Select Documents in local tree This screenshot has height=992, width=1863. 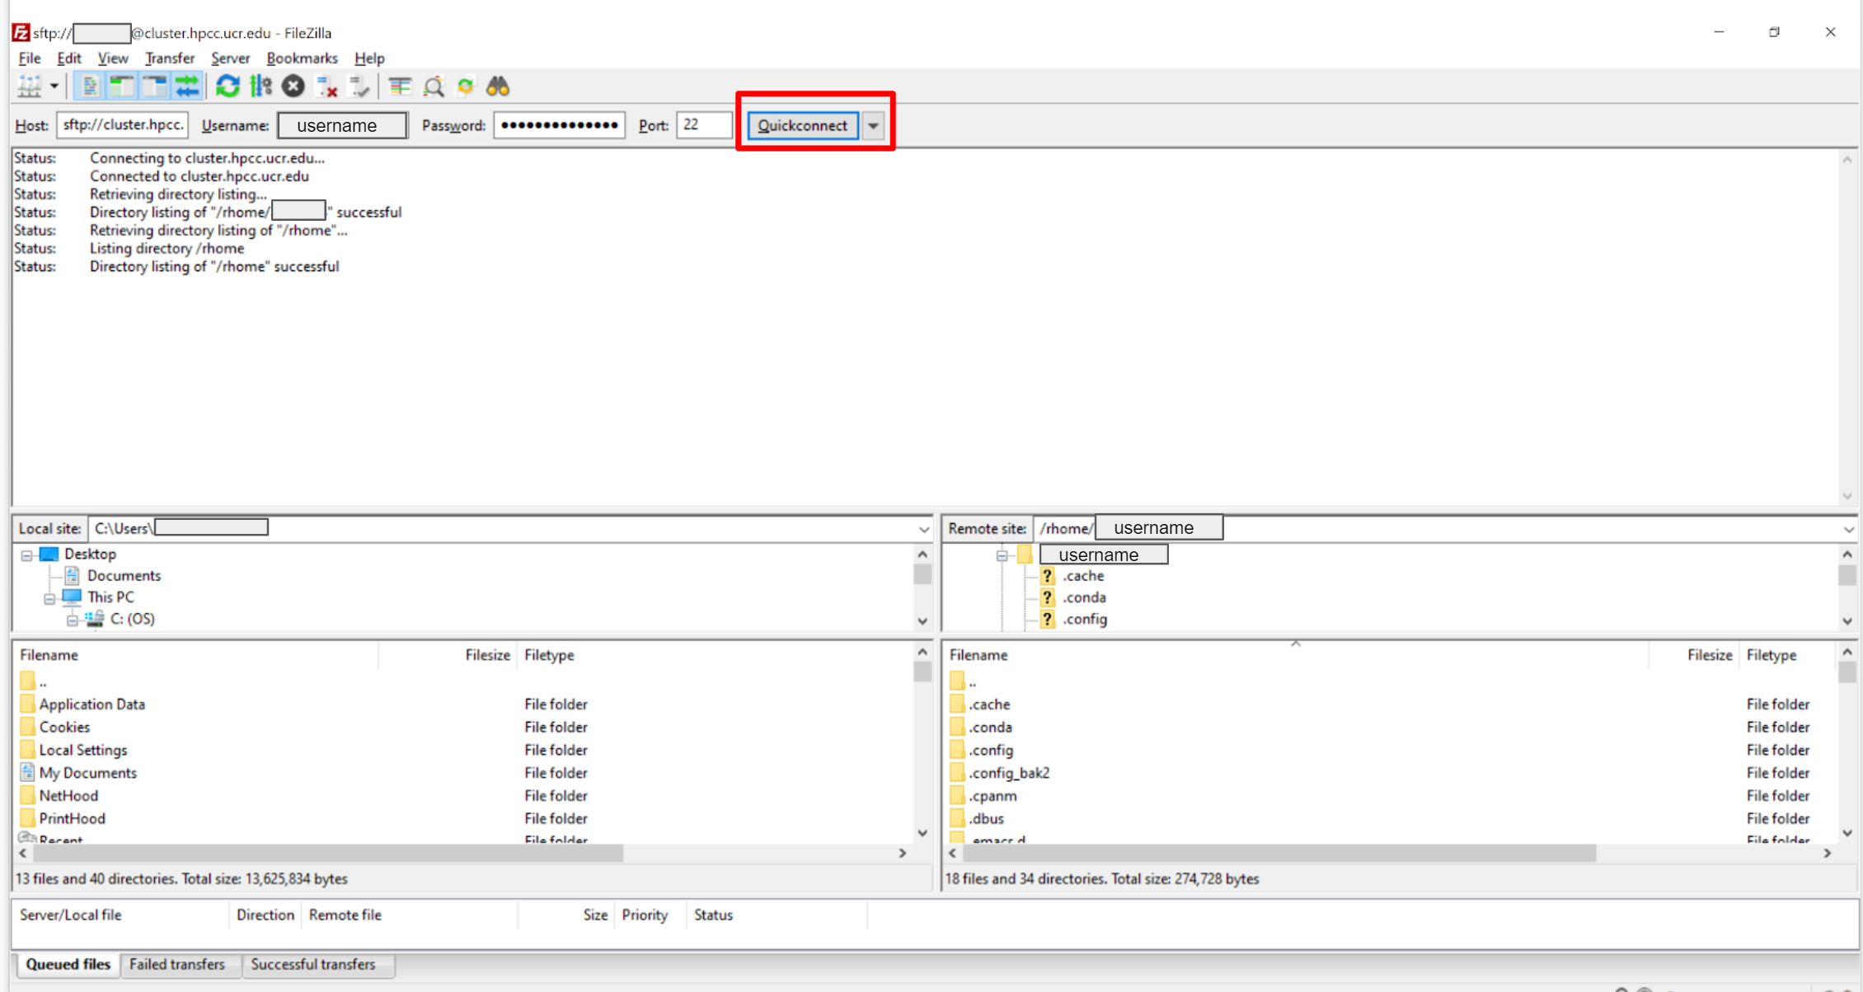click(124, 576)
